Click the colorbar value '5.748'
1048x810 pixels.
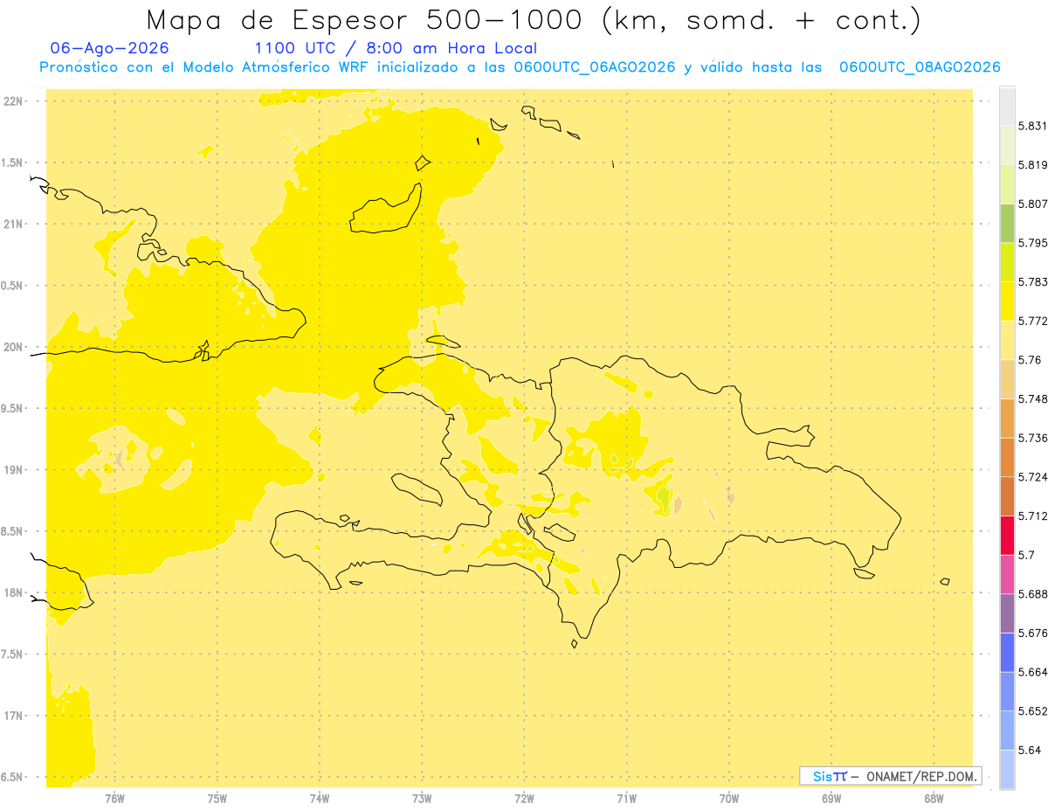click(x=1032, y=398)
